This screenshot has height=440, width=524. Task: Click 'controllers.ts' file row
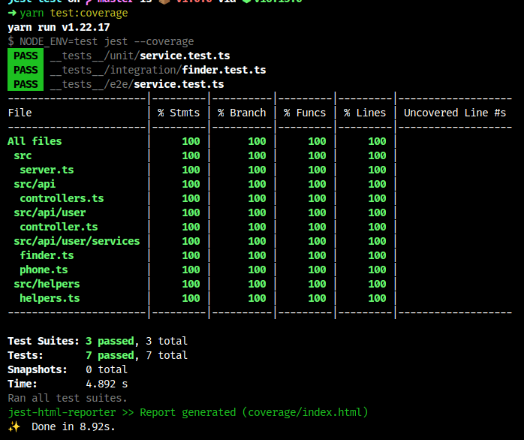click(x=62, y=198)
